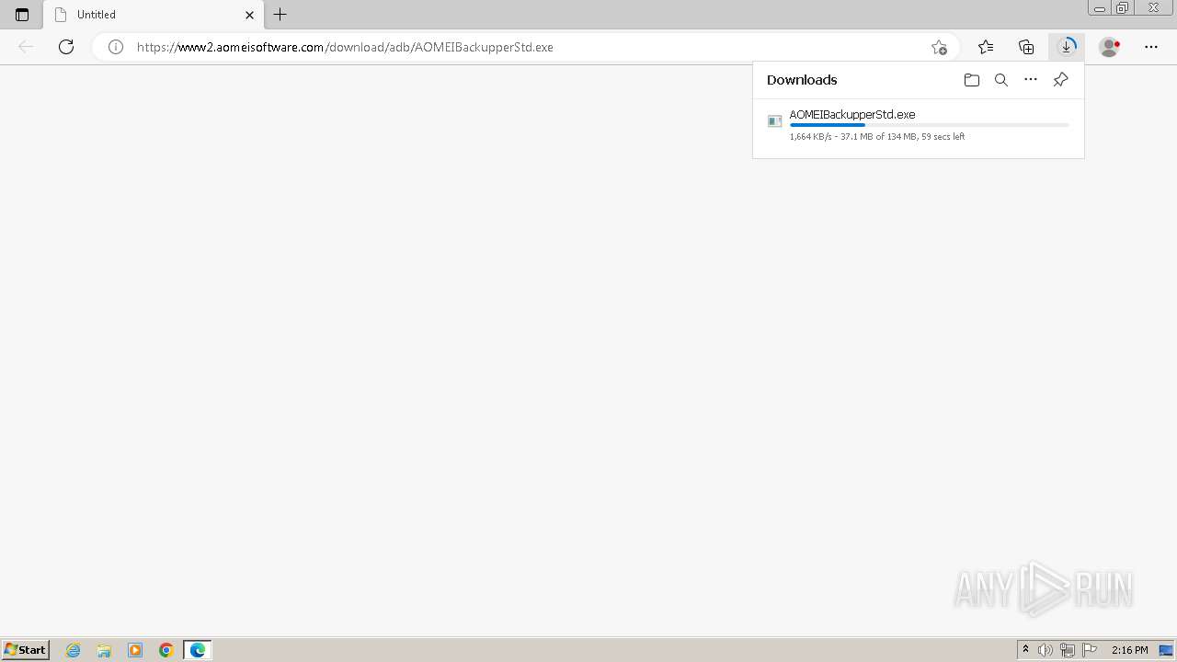Click the Show desktop button

(1166, 650)
